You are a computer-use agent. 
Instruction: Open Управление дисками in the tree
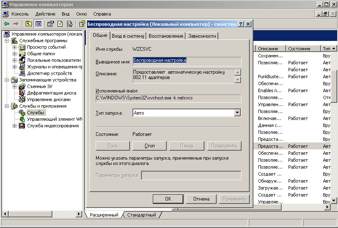point(49,99)
